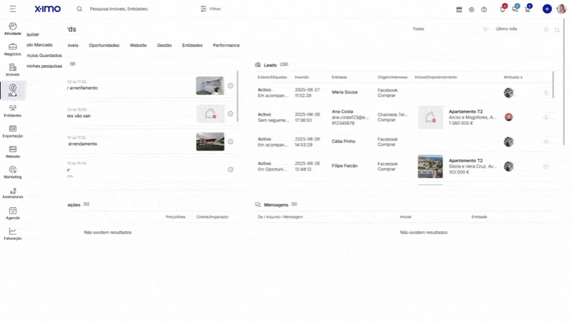Switch to the Performance tab
The width and height of the screenshot is (572, 322).
[x=226, y=45]
